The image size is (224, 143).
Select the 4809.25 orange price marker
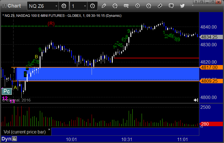coord(211,81)
